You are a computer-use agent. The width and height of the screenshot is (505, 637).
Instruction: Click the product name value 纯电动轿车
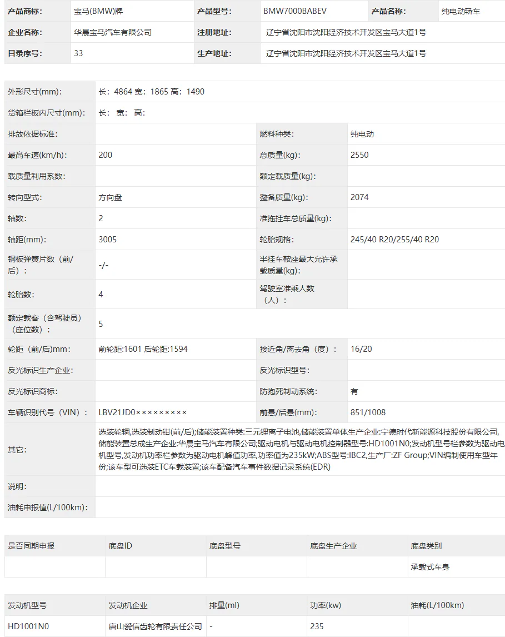click(x=461, y=11)
